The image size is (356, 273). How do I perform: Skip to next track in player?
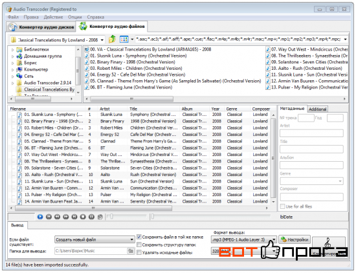(74, 217)
